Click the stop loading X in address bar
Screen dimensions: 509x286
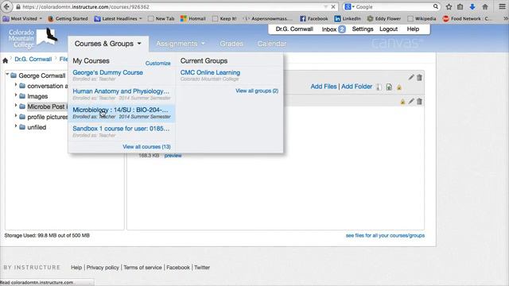(333, 6)
